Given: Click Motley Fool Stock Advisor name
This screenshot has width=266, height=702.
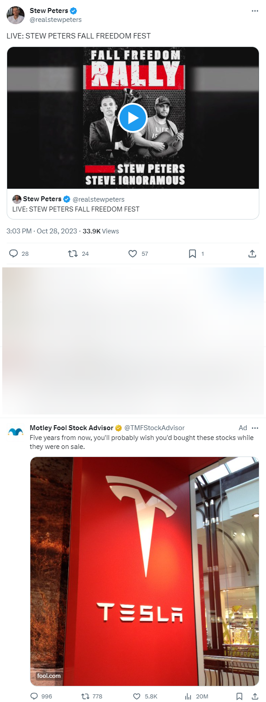Looking at the screenshot, I should [x=71, y=428].
